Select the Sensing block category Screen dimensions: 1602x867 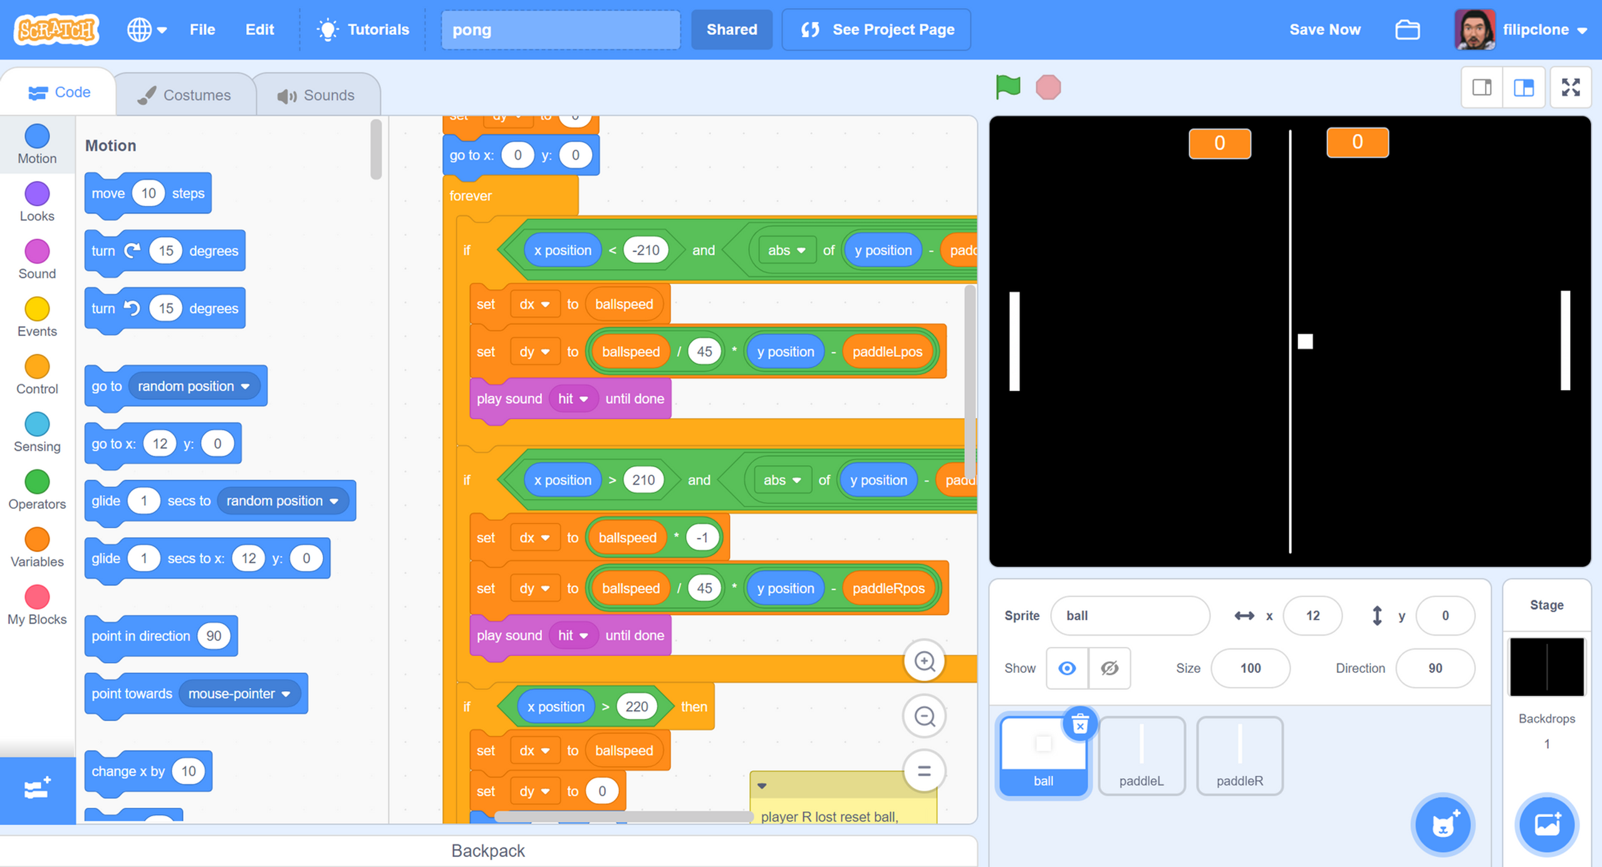(37, 433)
